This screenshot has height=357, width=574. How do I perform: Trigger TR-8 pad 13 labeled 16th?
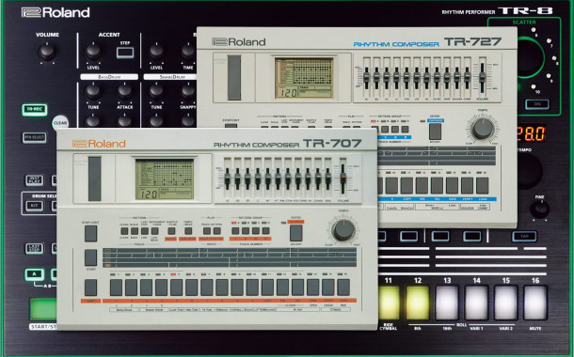447,303
